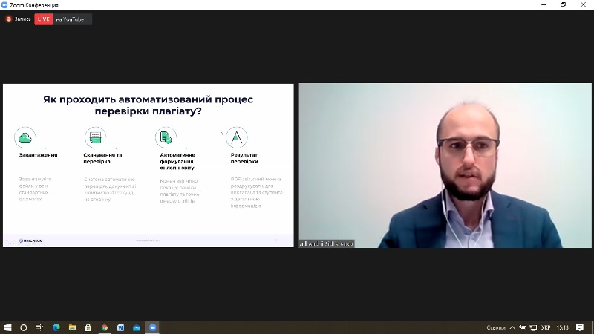Open the Windows Start menu

(7, 327)
